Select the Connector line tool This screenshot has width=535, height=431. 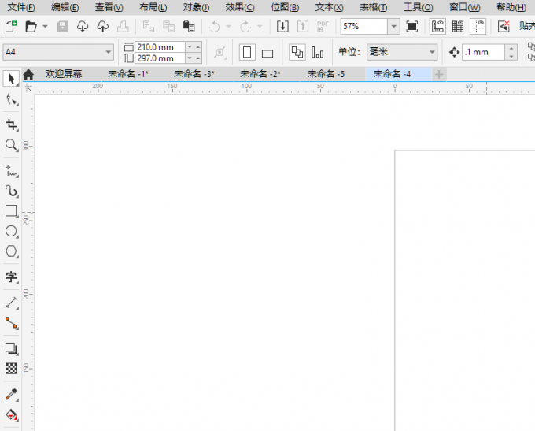tap(12, 322)
